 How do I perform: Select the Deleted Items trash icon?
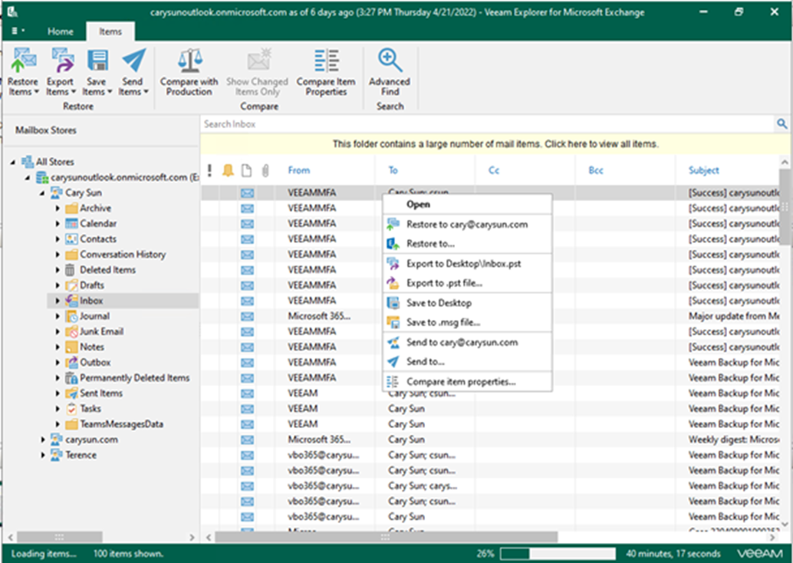click(x=71, y=270)
